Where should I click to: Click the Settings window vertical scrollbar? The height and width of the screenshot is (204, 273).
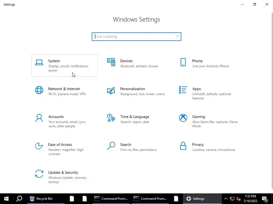[x=272, y=101]
